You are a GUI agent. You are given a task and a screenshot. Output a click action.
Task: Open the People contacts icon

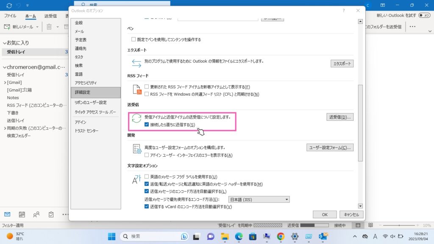(36, 214)
